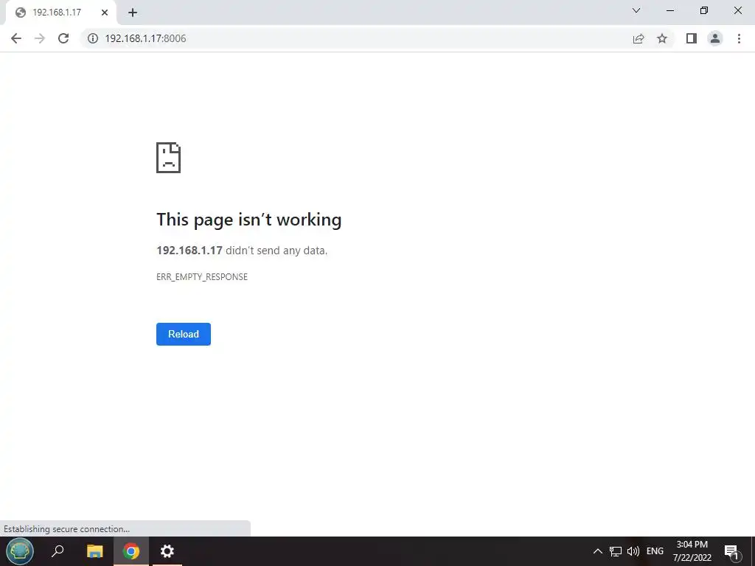Click the Forward navigation arrow

[40, 38]
